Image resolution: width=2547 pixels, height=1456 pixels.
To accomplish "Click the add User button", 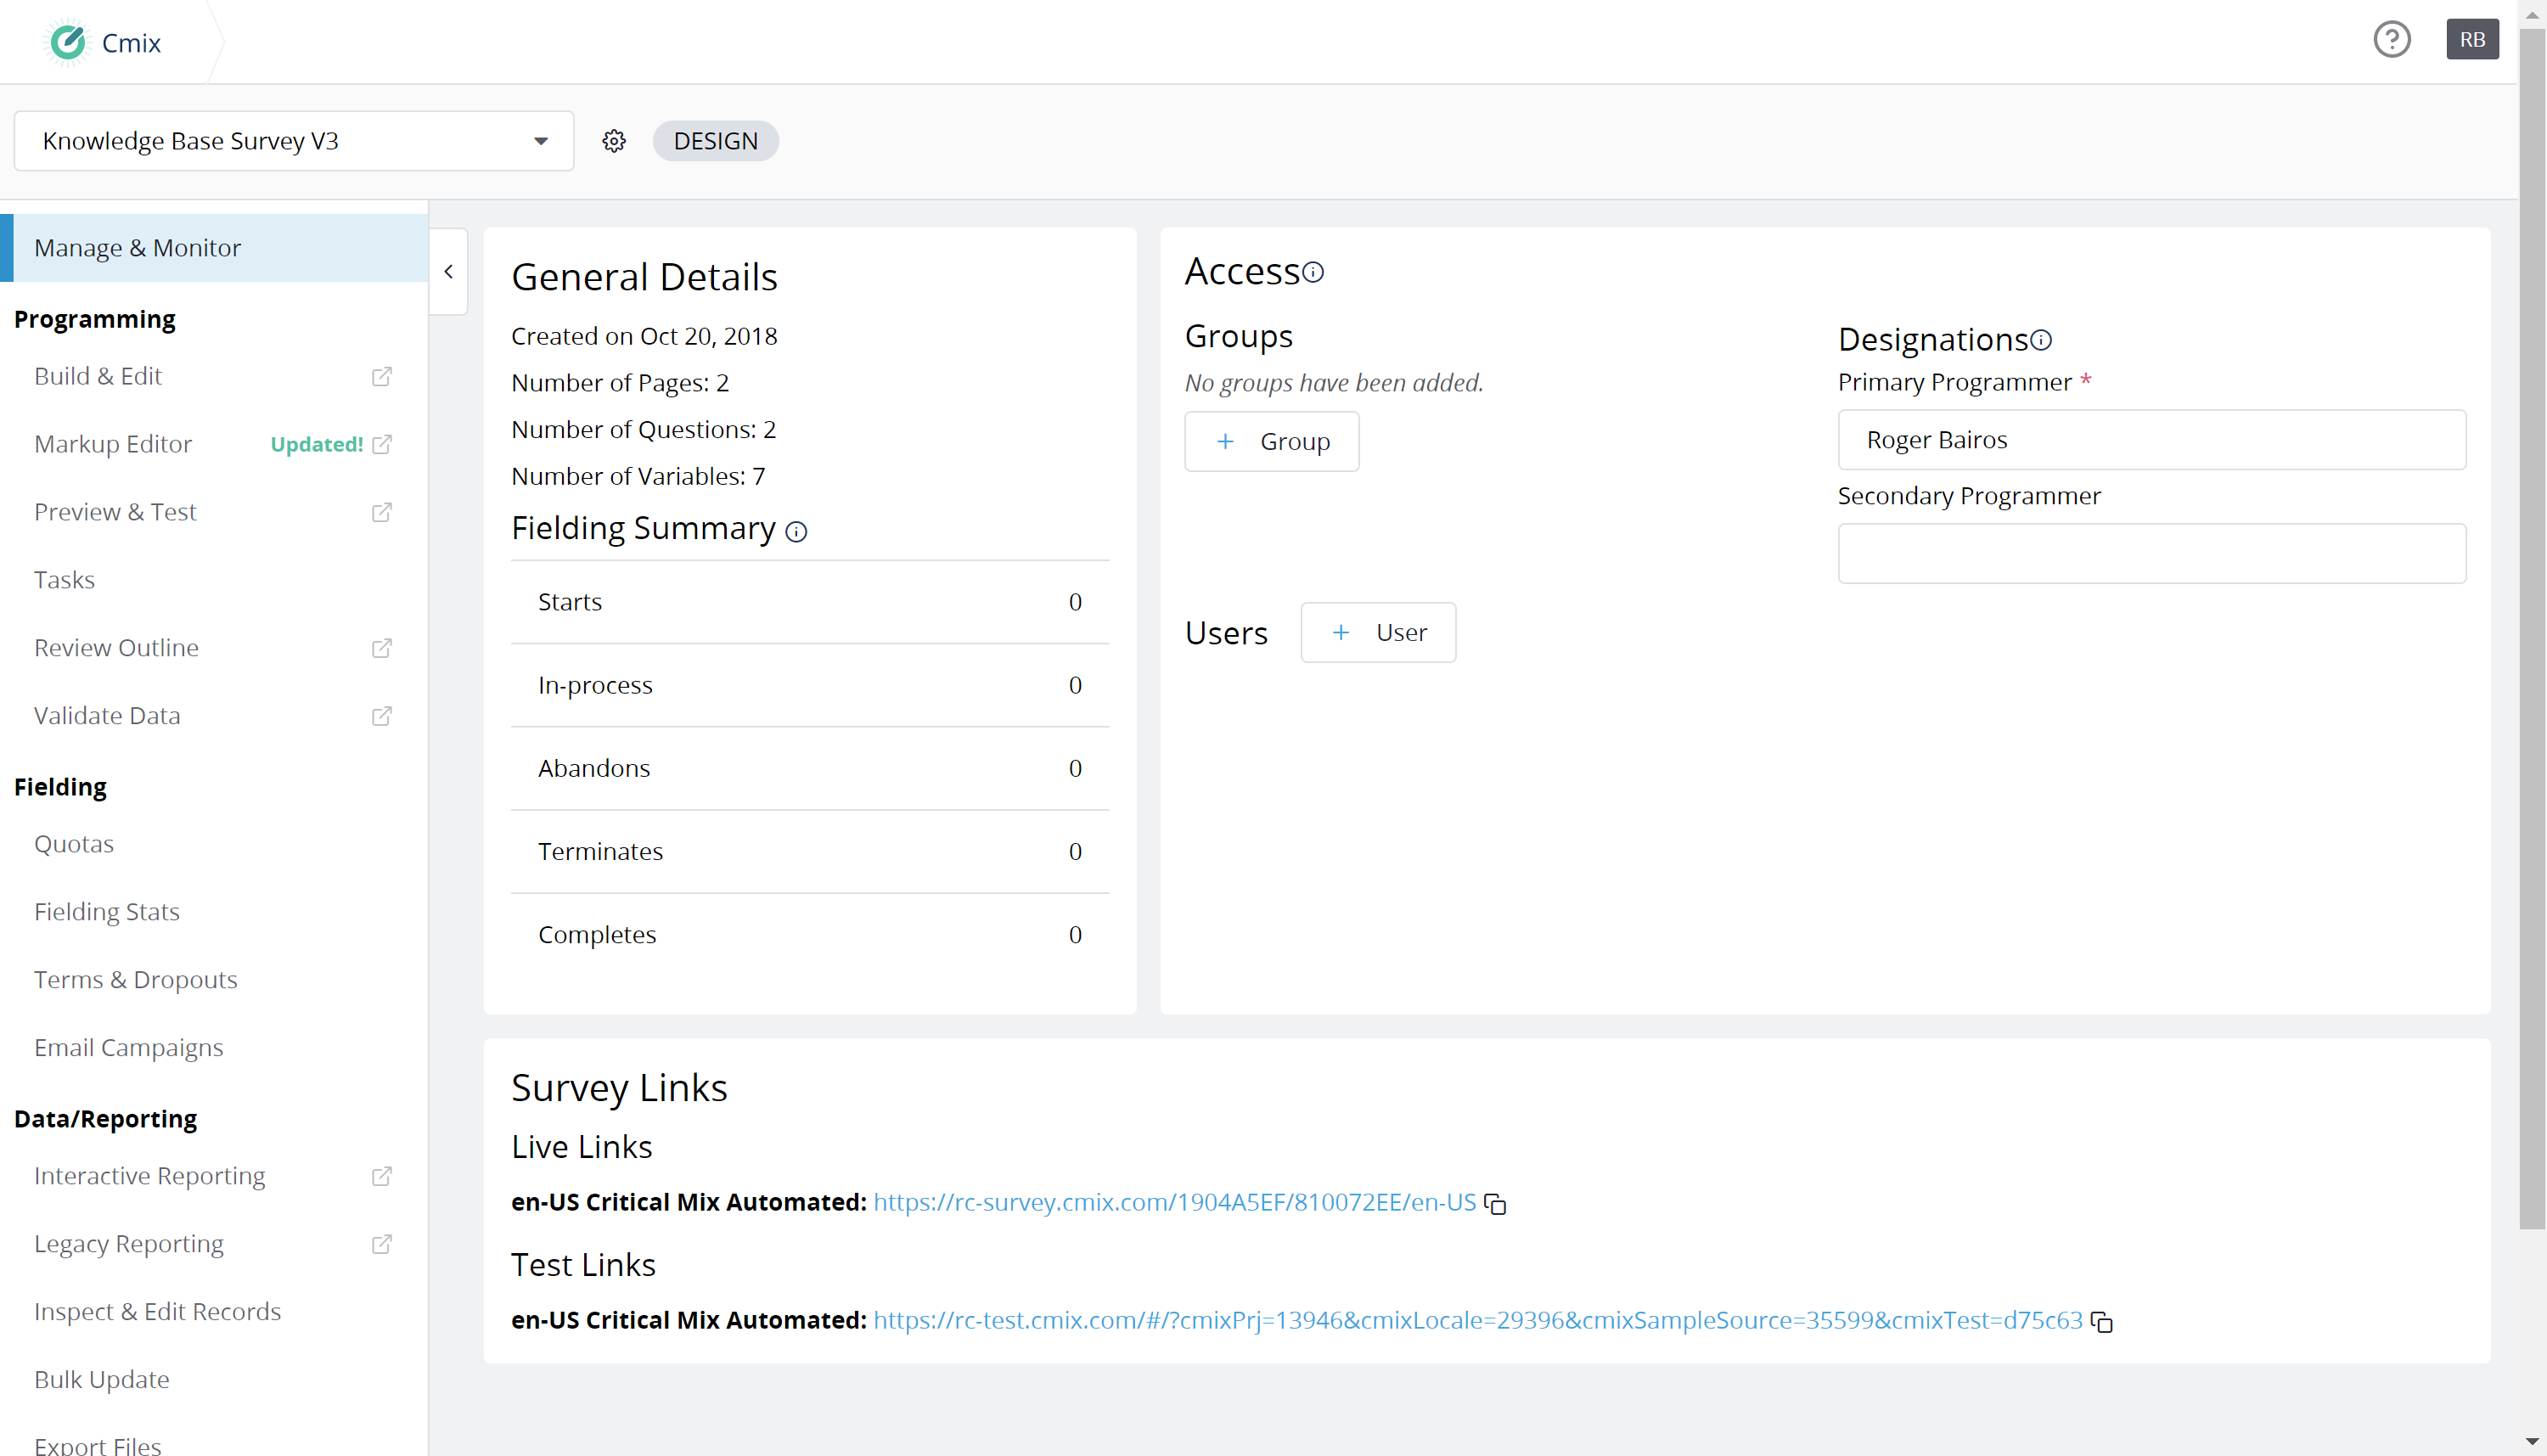I will coord(1377,632).
